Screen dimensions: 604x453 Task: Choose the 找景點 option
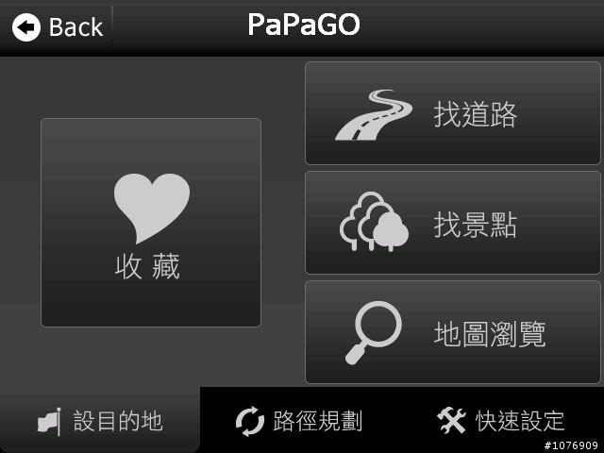(453, 223)
